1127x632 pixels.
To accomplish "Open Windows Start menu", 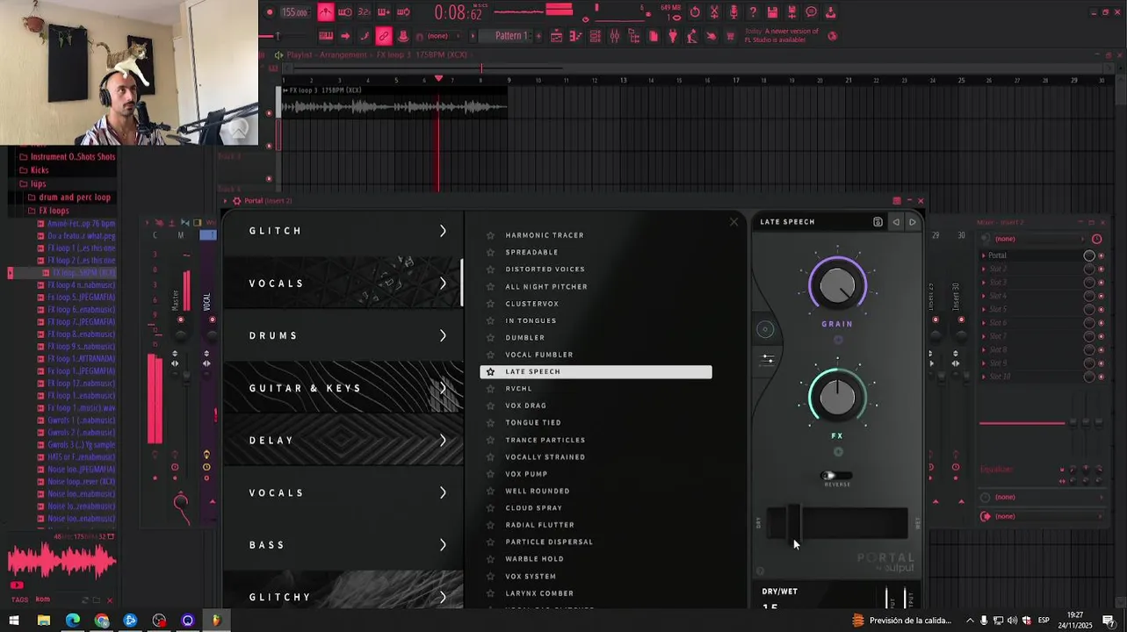I will coord(14,621).
